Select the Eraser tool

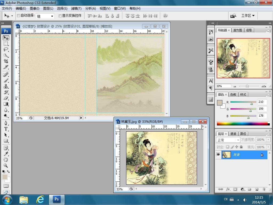click(6, 98)
